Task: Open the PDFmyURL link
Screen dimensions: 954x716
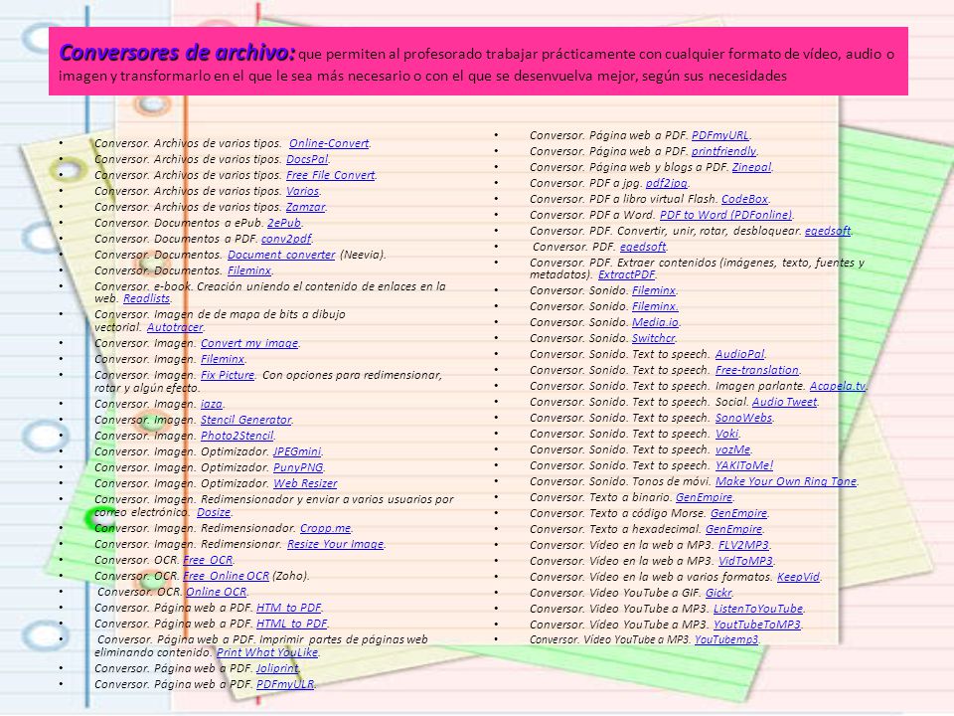Action: (720, 135)
